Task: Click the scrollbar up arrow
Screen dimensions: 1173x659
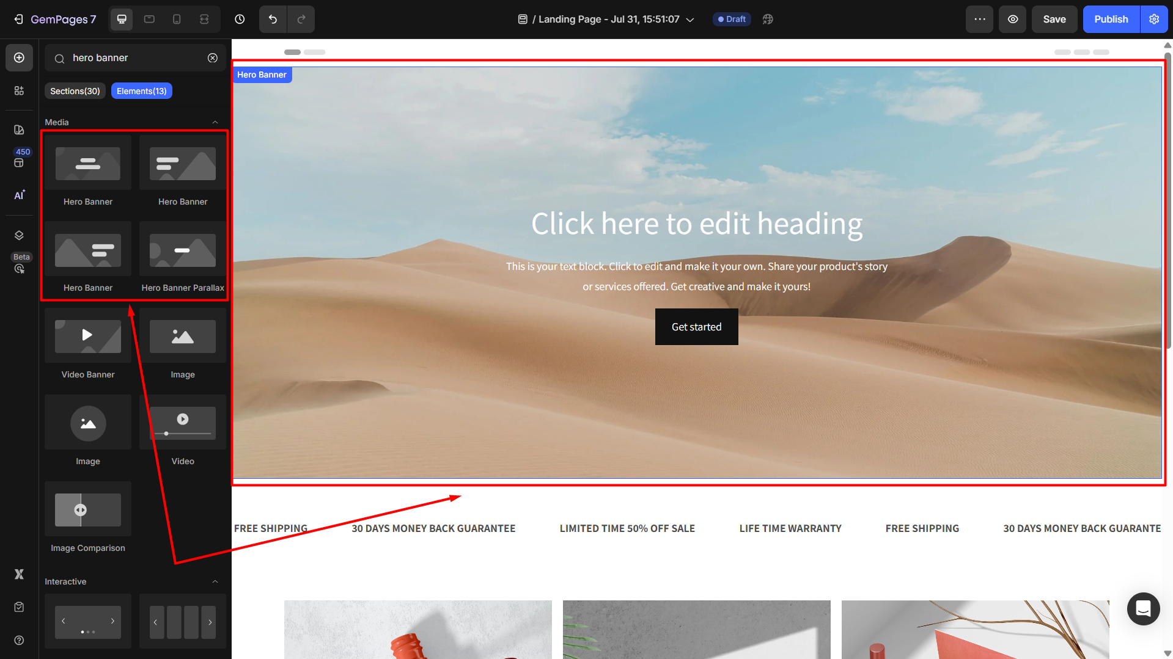Action: 1167,45
